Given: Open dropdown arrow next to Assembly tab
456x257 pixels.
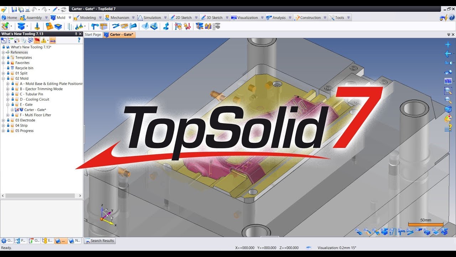Looking at the screenshot, I should [x=46, y=17].
